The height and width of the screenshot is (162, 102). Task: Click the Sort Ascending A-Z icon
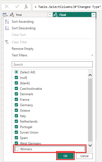point(7,22)
